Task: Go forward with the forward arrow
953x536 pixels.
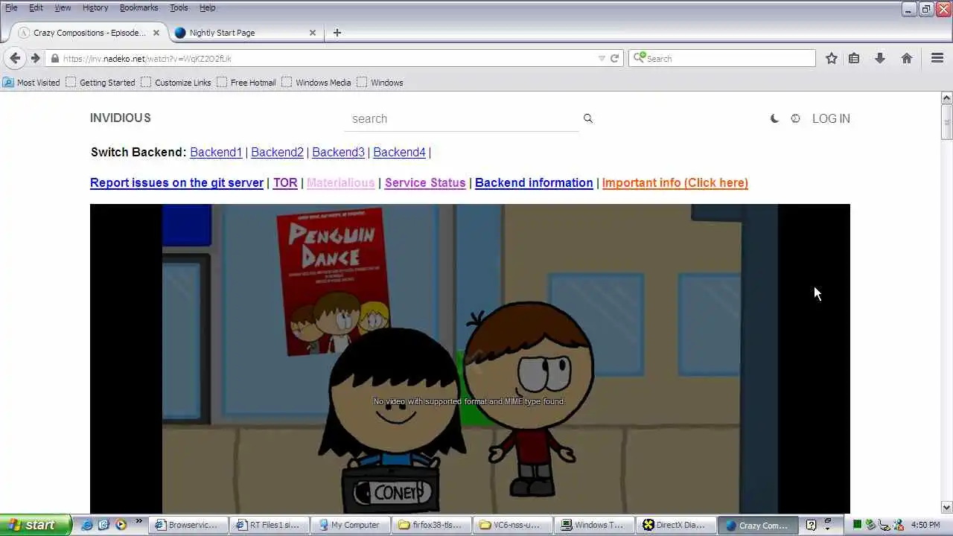Action: (x=35, y=58)
